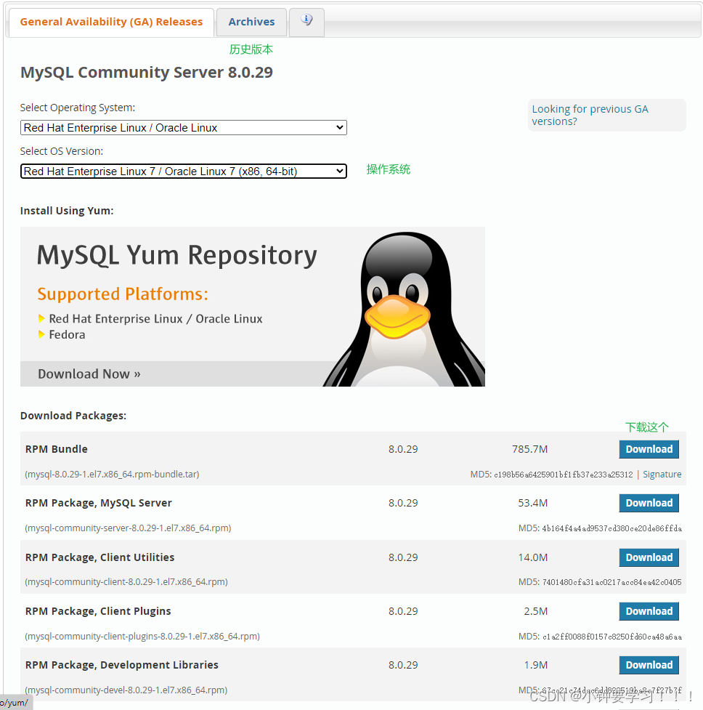Click RPM Package, MySQL Server title
This screenshot has width=703, height=710.
click(99, 503)
